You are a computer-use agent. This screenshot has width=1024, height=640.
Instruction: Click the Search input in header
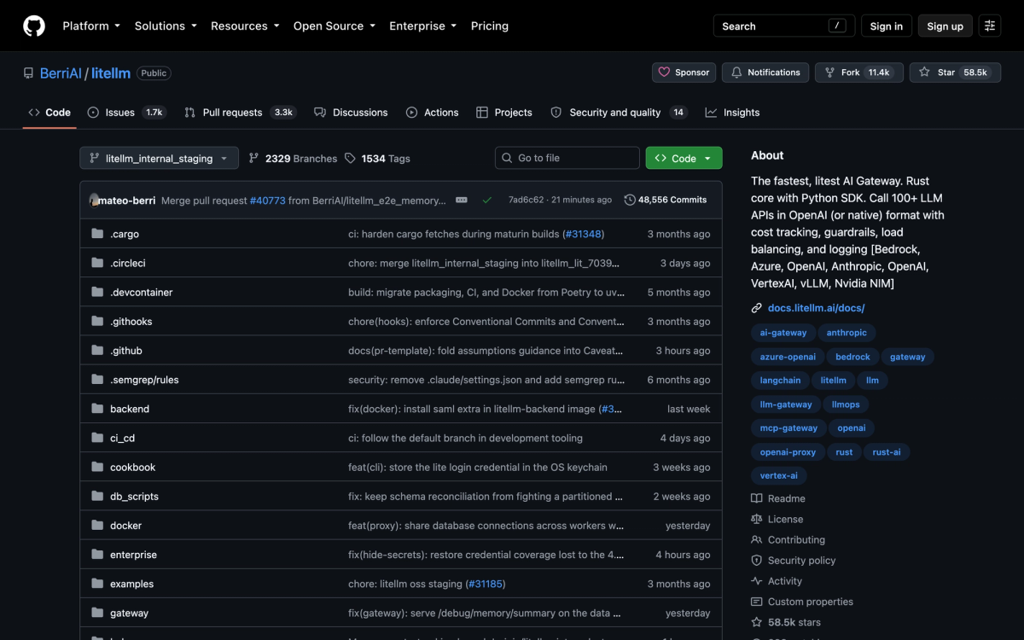[x=784, y=26]
